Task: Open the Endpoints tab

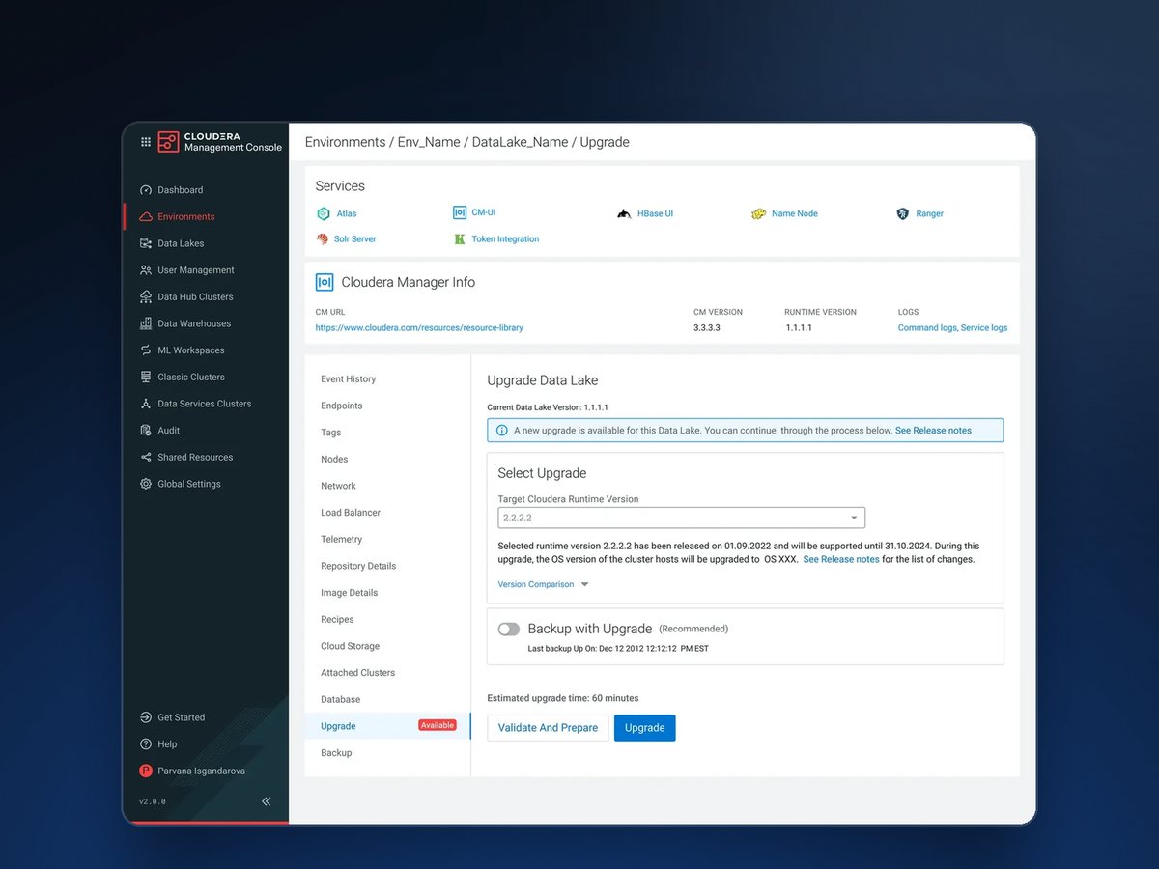Action: [342, 406]
